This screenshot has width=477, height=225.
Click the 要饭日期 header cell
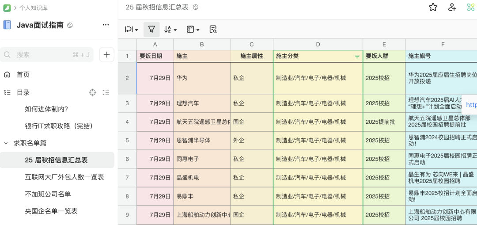155,56
